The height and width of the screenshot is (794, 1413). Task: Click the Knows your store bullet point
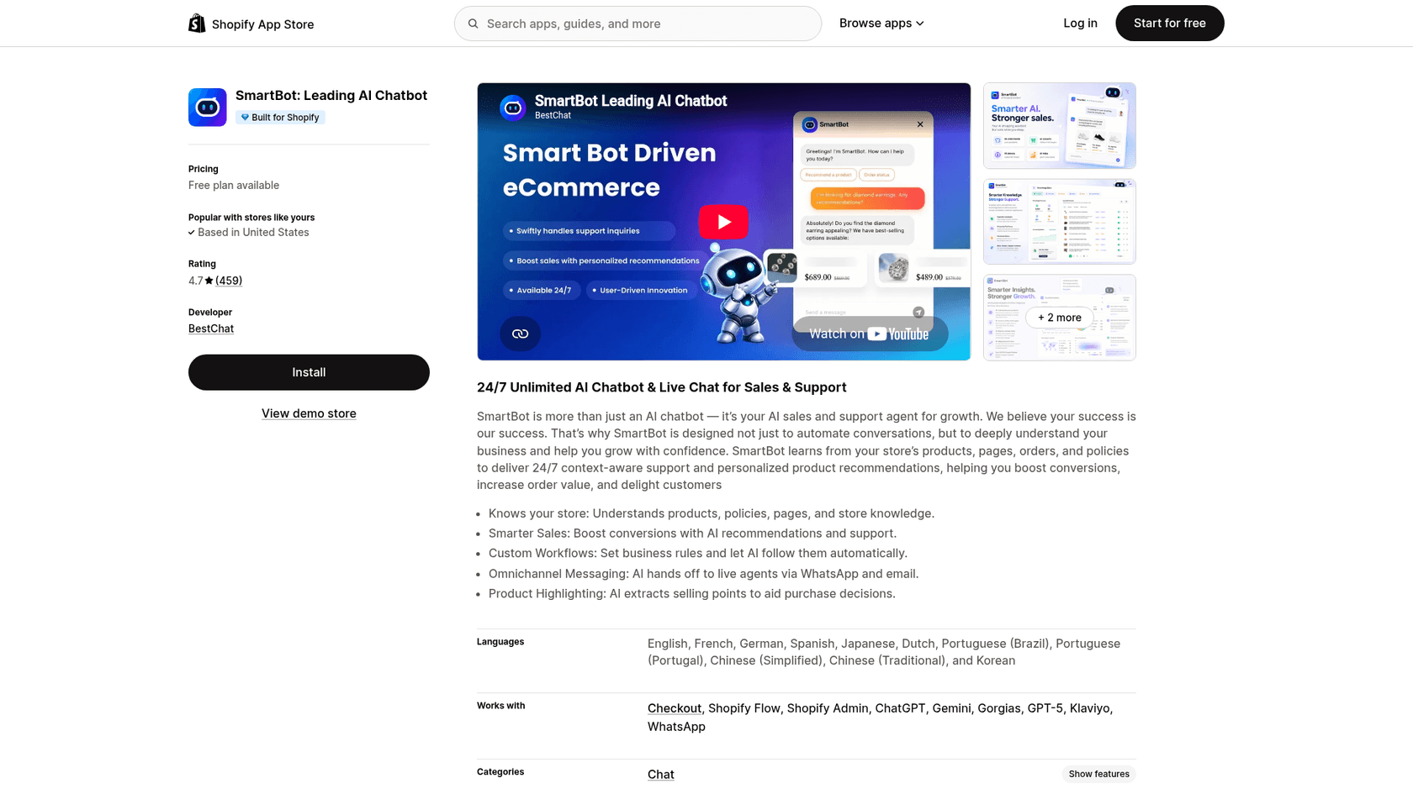(712, 513)
